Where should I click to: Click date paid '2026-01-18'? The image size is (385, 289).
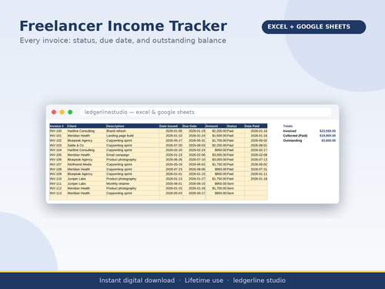pyautogui.click(x=256, y=179)
